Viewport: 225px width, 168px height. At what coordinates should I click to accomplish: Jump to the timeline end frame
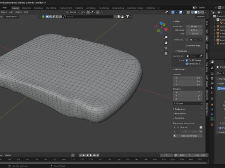(97, 155)
